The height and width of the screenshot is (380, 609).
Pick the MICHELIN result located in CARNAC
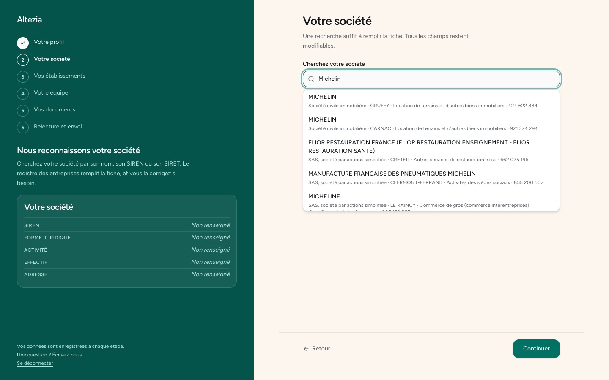coord(431,124)
